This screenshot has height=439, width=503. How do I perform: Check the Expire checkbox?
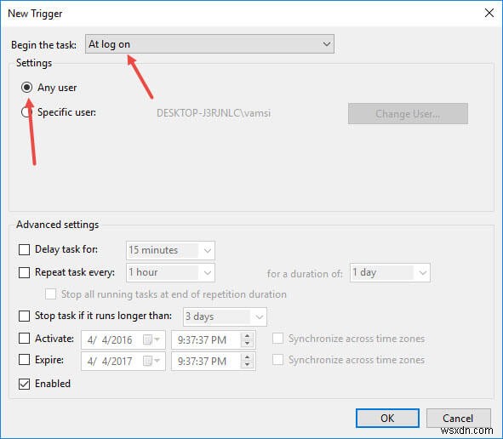click(25, 360)
